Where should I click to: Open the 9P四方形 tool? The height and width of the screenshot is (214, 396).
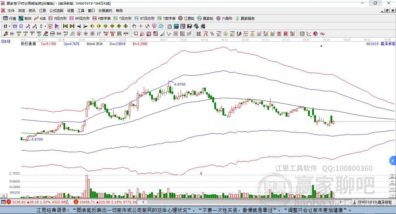coord(80,19)
